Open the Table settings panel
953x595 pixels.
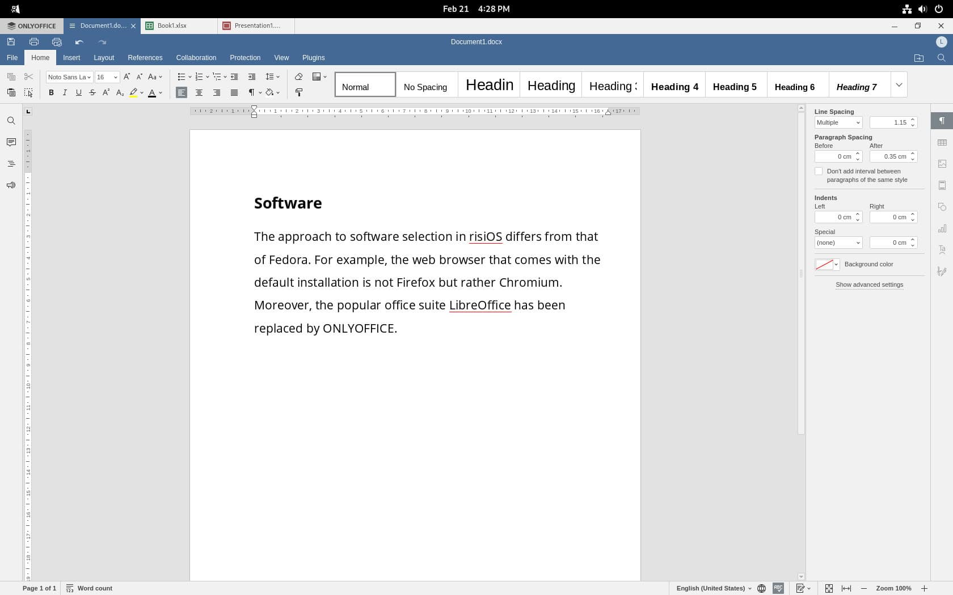942,142
